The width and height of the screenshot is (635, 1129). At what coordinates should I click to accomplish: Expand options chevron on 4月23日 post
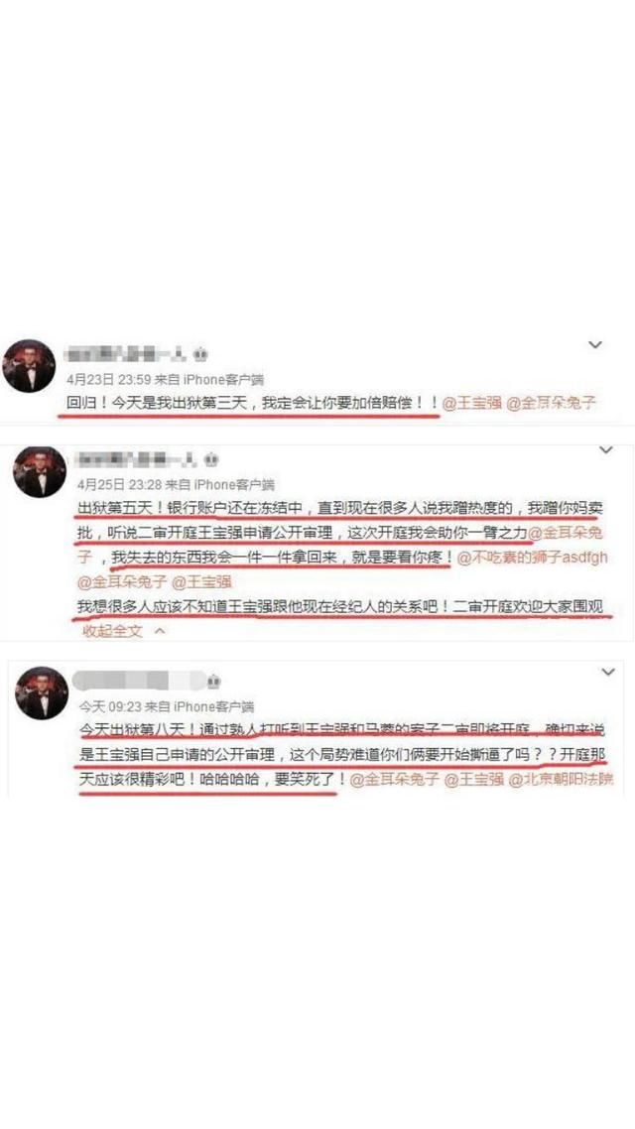[594, 345]
